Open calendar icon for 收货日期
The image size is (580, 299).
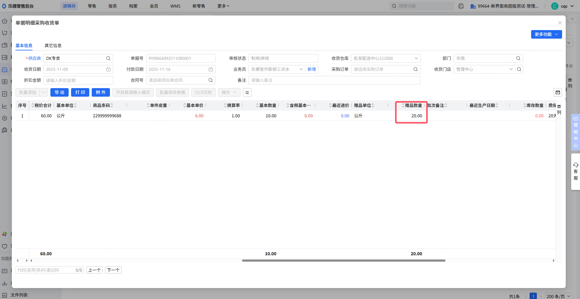(x=108, y=69)
